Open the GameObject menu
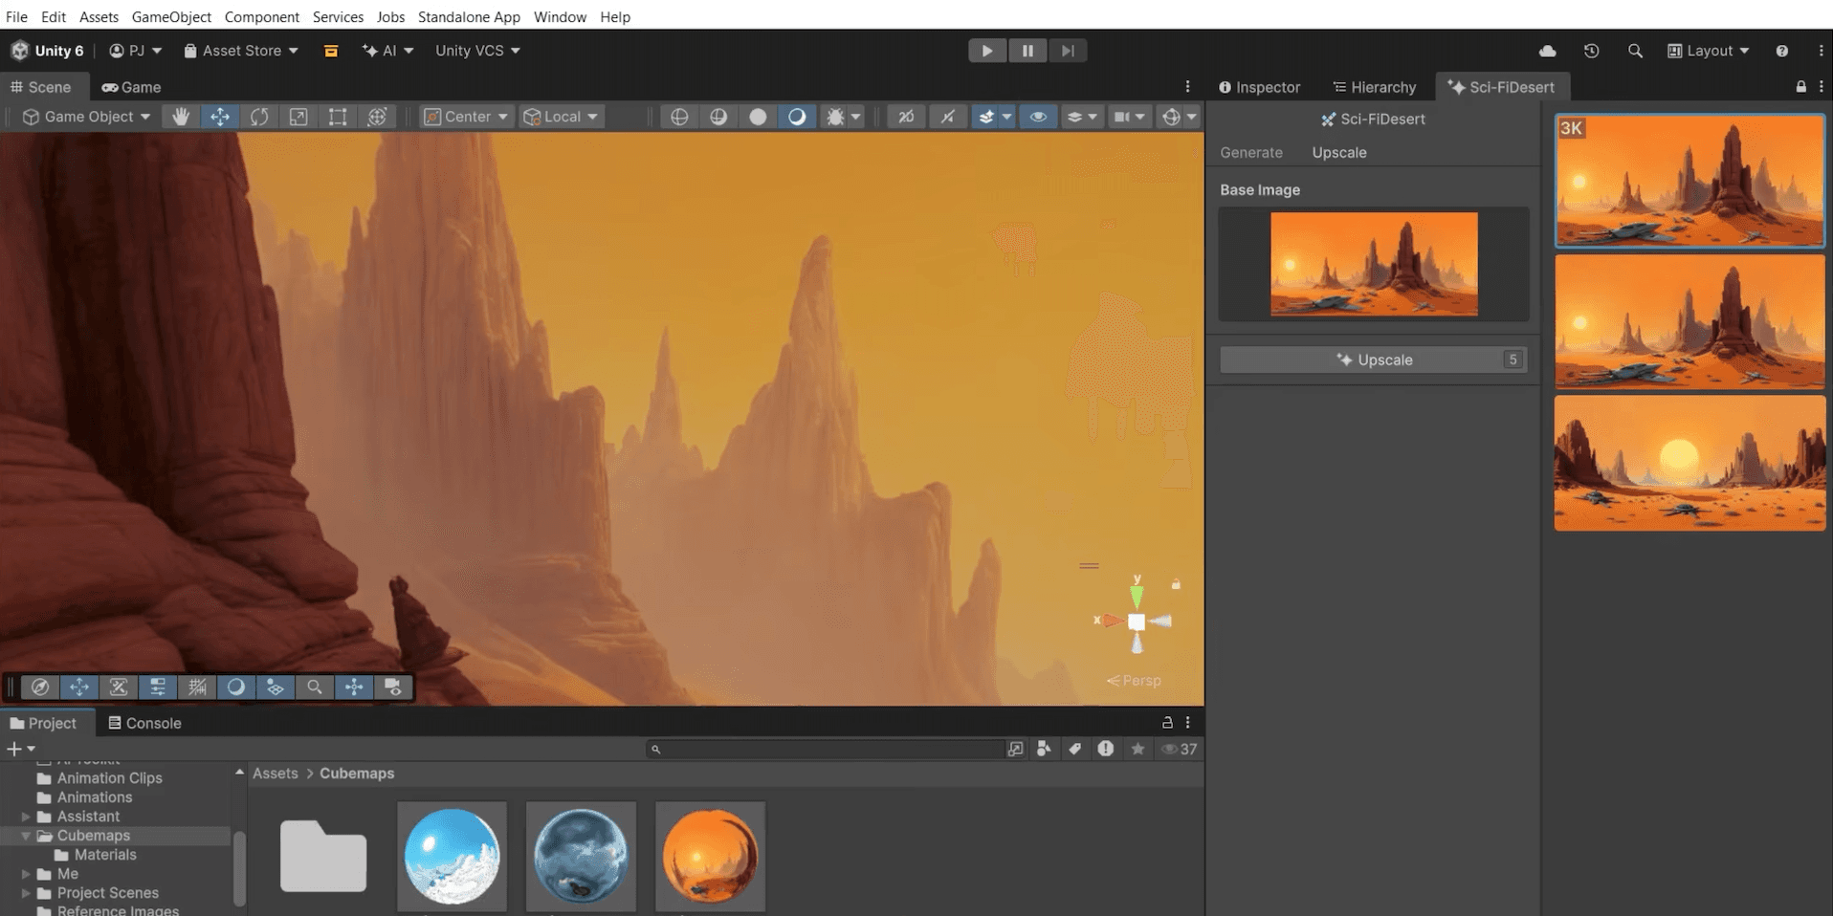 coord(171,16)
